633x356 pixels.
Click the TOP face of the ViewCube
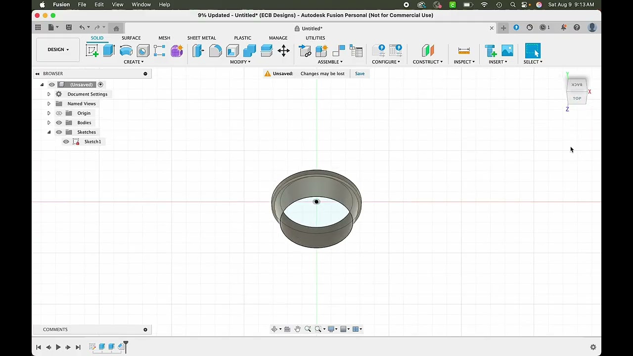(577, 98)
